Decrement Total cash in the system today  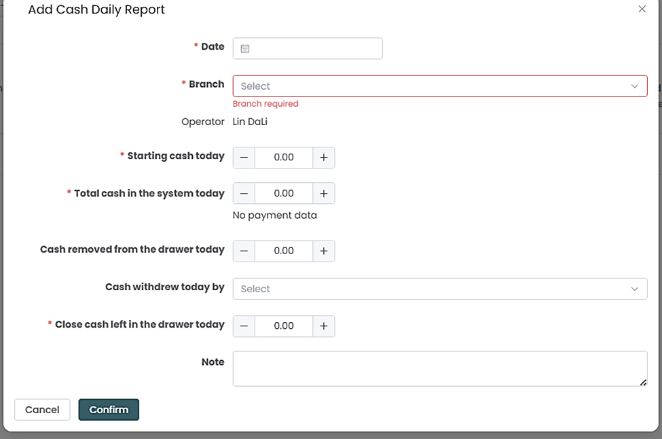pos(244,194)
